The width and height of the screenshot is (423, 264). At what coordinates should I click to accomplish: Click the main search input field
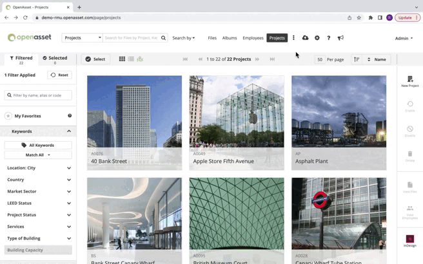[x=132, y=38]
